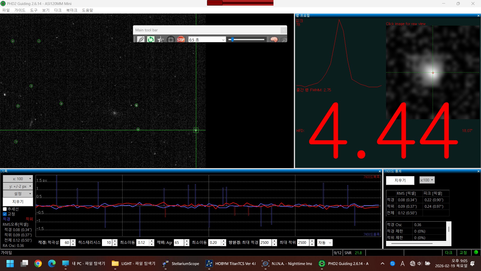Viewport: 481px width, 271px height.
Task: Open the 가이드 menu
Action: click(20, 10)
